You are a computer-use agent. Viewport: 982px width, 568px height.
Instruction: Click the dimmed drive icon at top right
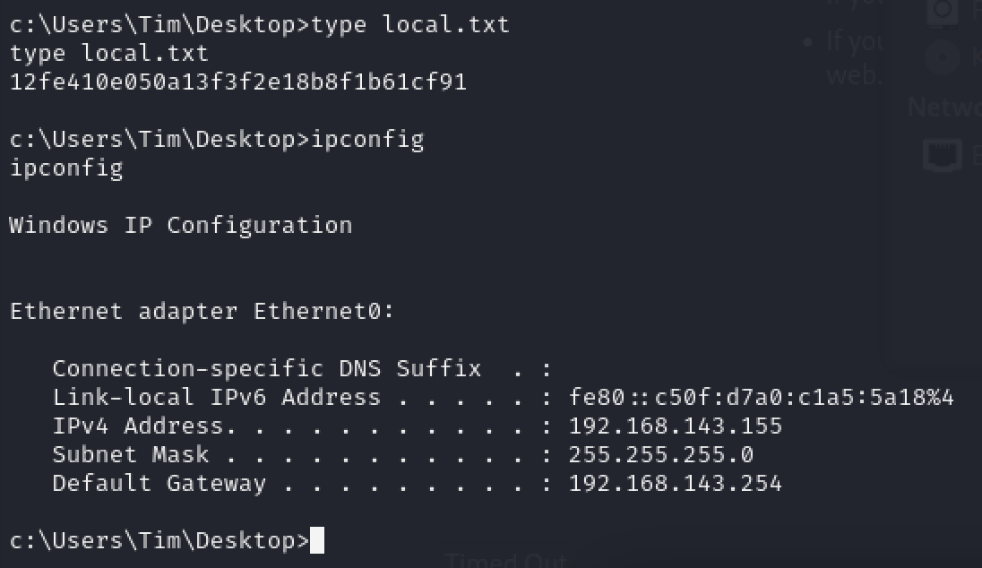click(942, 11)
